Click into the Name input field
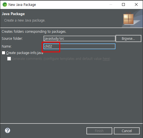Image resolution: width=143 pixels, height=138 pixels. [79, 46]
